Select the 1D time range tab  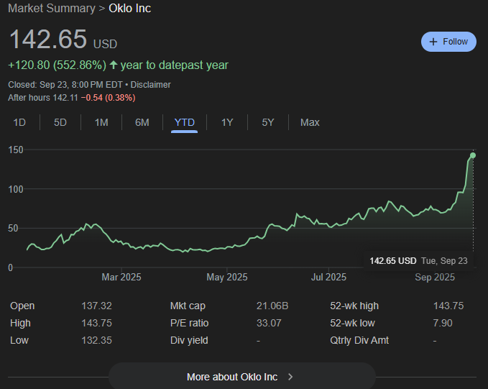click(x=19, y=122)
